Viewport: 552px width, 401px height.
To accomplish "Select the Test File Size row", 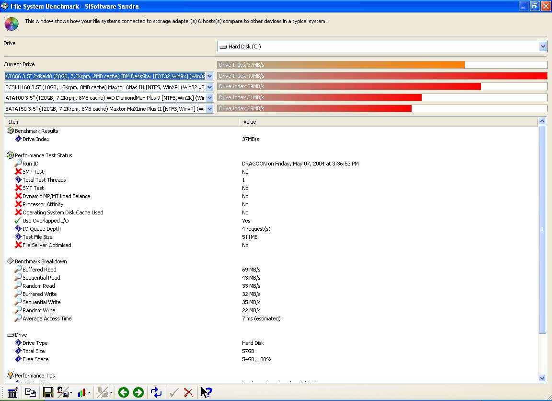I will coord(271,237).
